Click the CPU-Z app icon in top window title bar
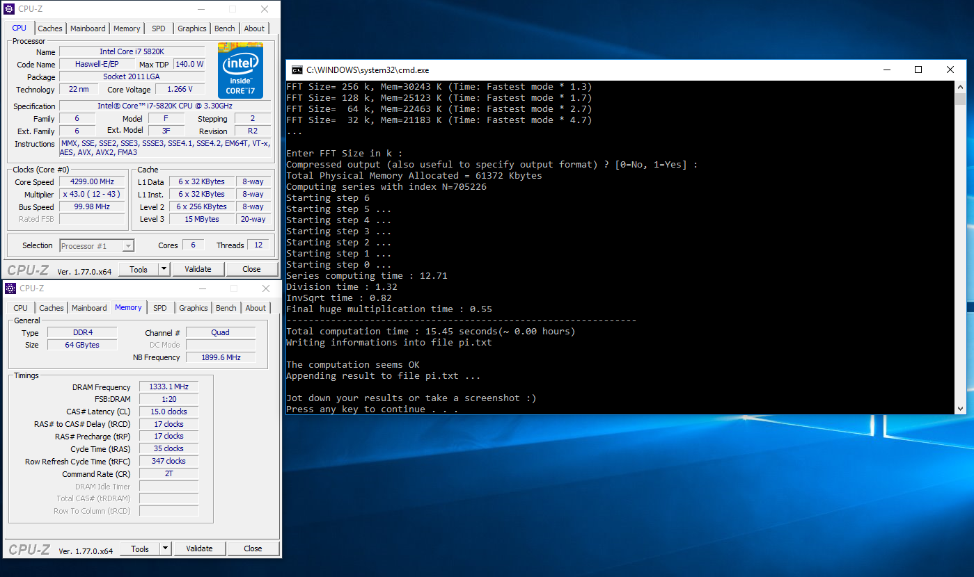974x577 pixels. pyautogui.click(x=10, y=9)
